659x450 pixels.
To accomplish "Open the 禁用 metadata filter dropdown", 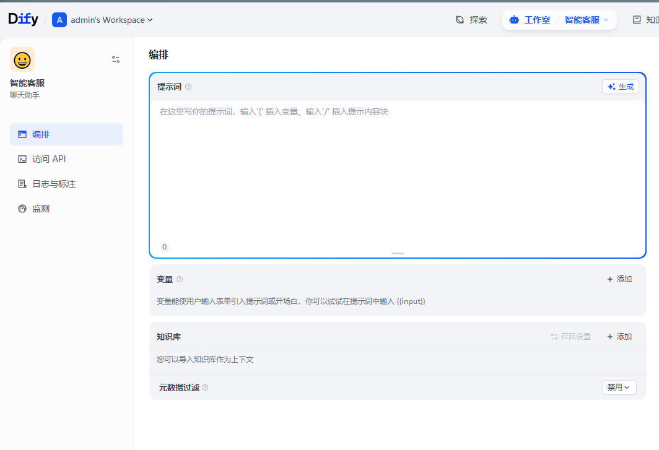I will [619, 387].
